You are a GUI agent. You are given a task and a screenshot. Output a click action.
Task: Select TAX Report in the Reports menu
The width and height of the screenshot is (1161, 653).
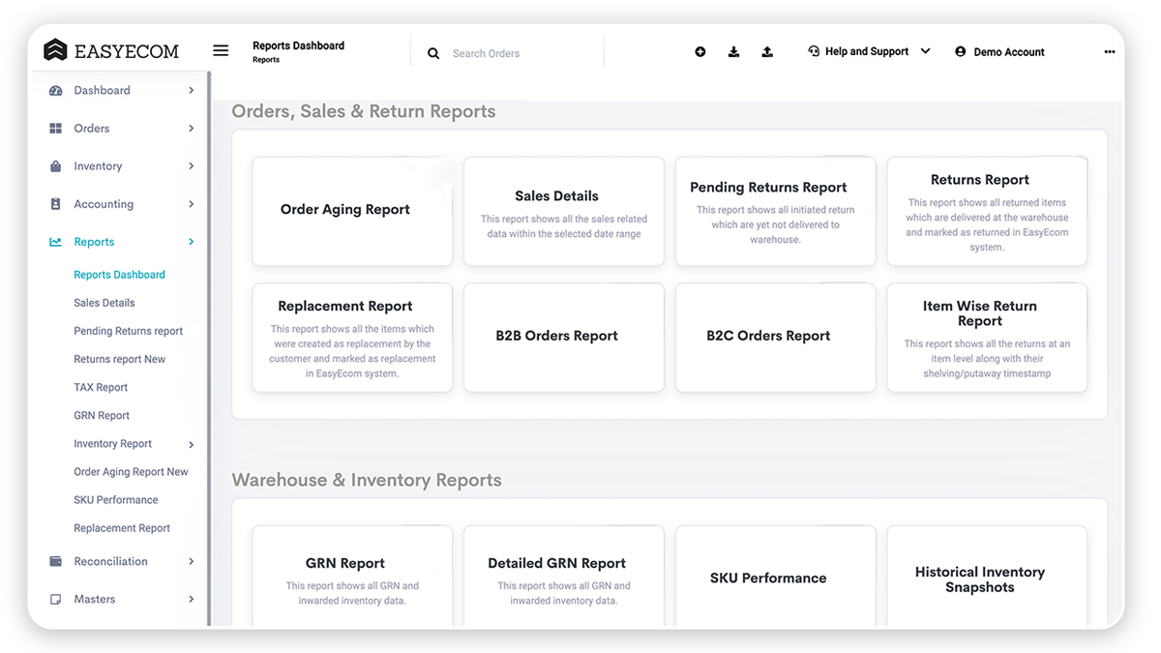tap(100, 387)
